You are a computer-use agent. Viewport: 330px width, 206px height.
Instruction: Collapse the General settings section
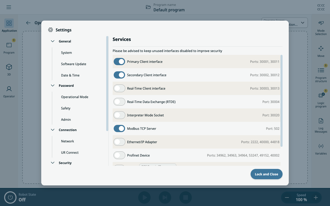53,41
